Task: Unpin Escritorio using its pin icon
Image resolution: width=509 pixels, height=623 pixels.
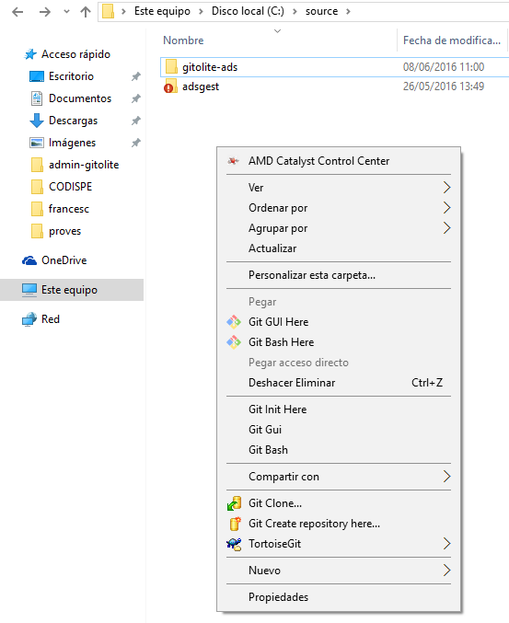Action: click(x=136, y=76)
